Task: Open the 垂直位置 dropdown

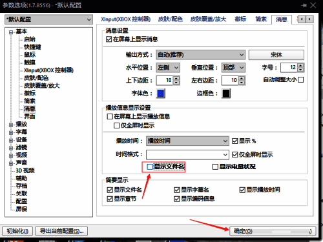Action: [233, 68]
